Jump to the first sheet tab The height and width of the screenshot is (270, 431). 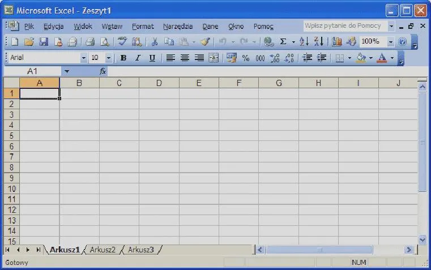pos(7,250)
